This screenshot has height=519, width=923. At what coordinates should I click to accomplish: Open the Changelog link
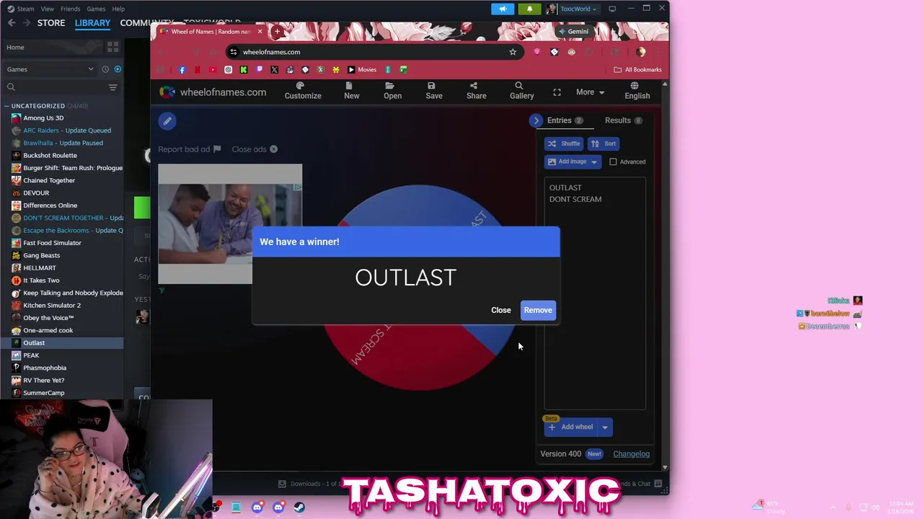[x=631, y=454]
